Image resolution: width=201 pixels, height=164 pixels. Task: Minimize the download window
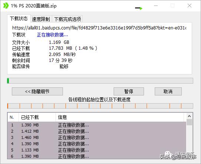pos(156,6)
